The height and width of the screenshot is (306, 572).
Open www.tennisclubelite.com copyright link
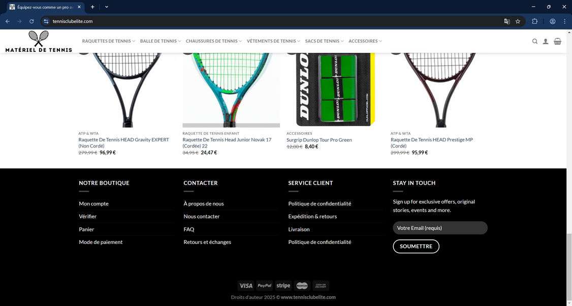[x=308, y=297]
